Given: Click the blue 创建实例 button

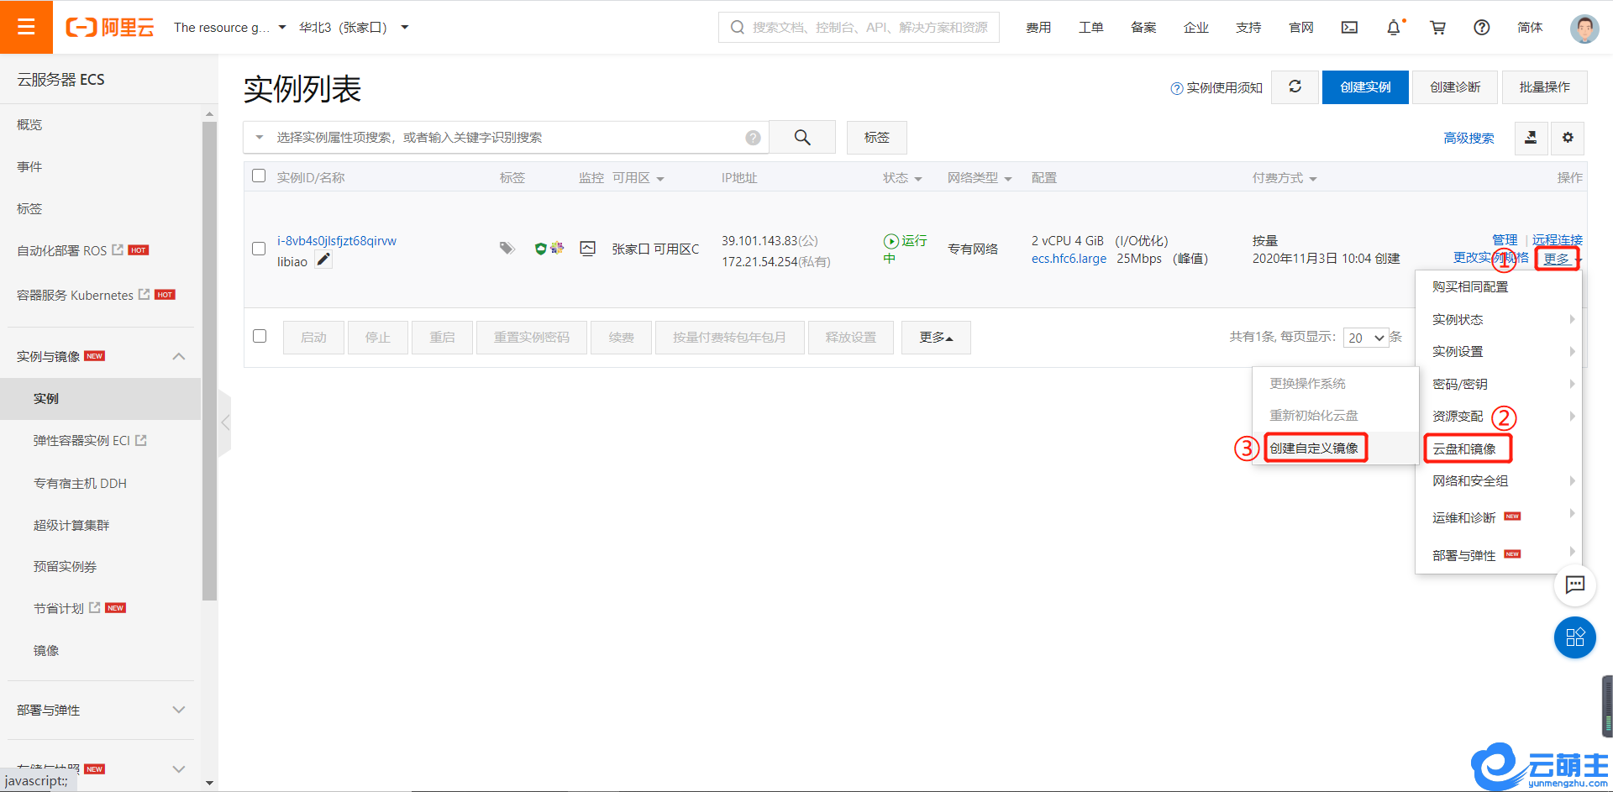Looking at the screenshot, I should tap(1364, 87).
